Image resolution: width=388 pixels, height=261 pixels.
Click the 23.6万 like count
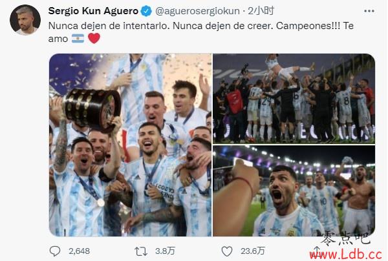[x=253, y=251]
